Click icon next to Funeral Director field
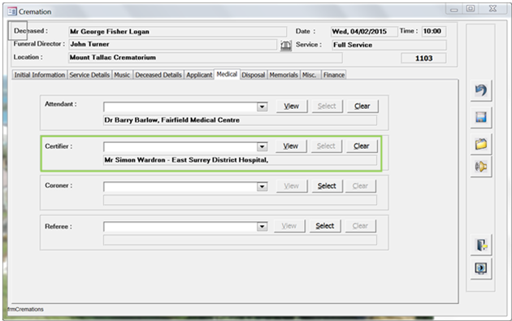The image size is (512, 321). 286,45
